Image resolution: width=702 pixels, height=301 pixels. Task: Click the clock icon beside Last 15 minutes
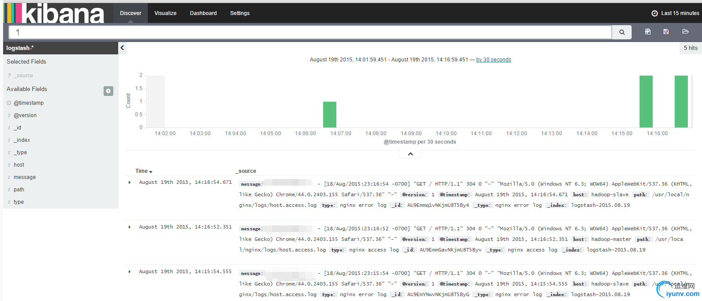[x=655, y=13]
